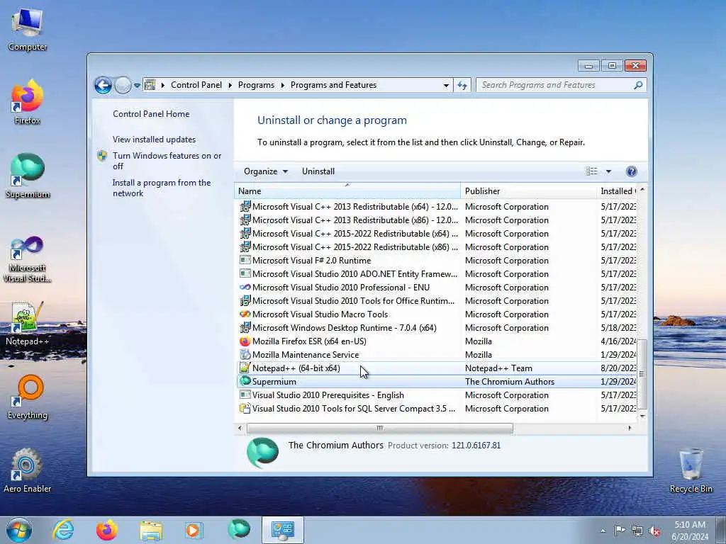Screen dimensions: 726x544
Task: Open the Control Panel Home link
Action: click(151, 114)
